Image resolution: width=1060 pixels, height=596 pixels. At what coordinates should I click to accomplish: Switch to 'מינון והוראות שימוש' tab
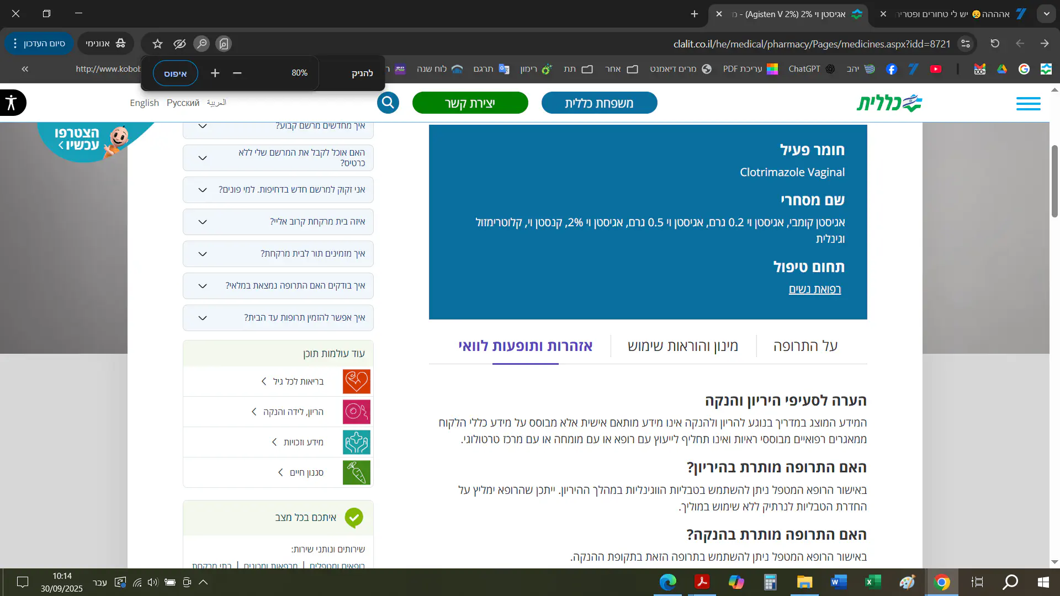click(683, 346)
